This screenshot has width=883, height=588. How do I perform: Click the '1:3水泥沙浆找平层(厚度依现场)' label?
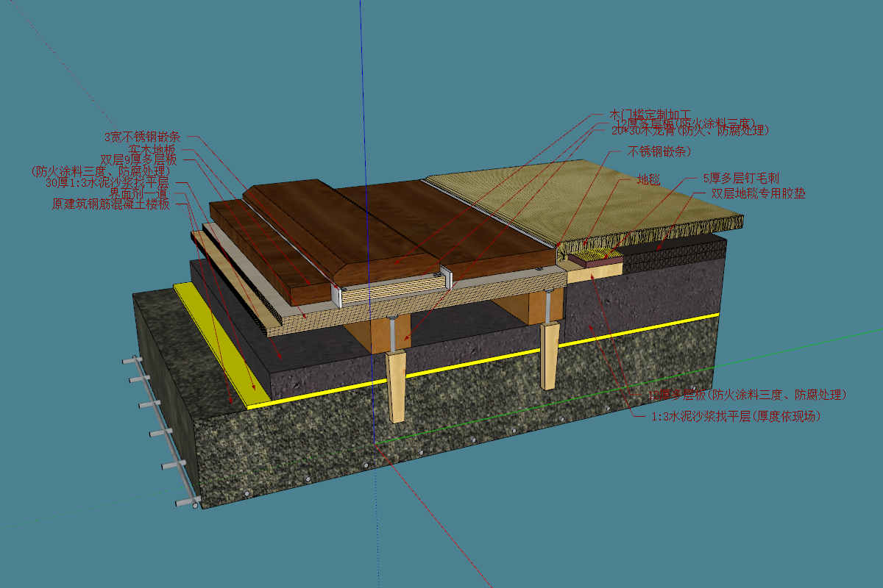pos(736,417)
